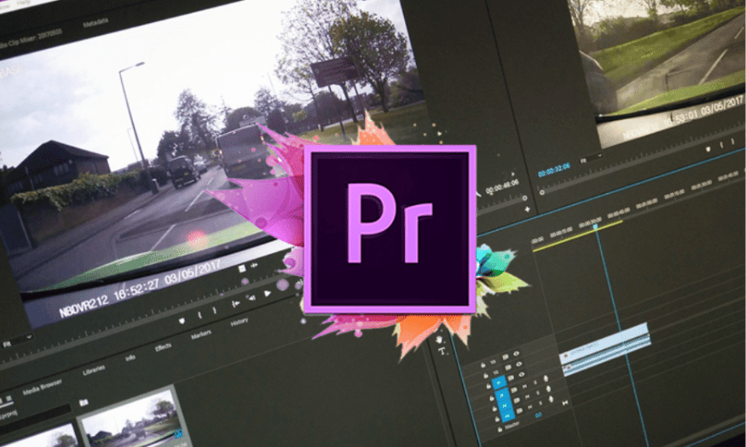This screenshot has width=746, height=447.
Task: Select the Type tool in the Tools panel
Action: [x=442, y=352]
